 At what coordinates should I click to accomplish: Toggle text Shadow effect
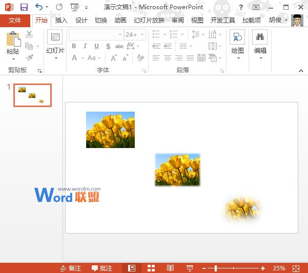108,46
